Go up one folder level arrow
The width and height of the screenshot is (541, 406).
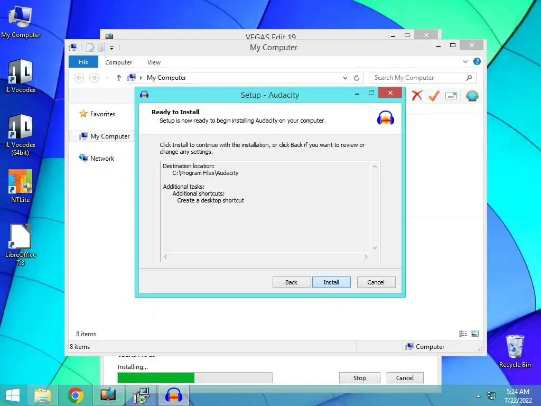119,78
